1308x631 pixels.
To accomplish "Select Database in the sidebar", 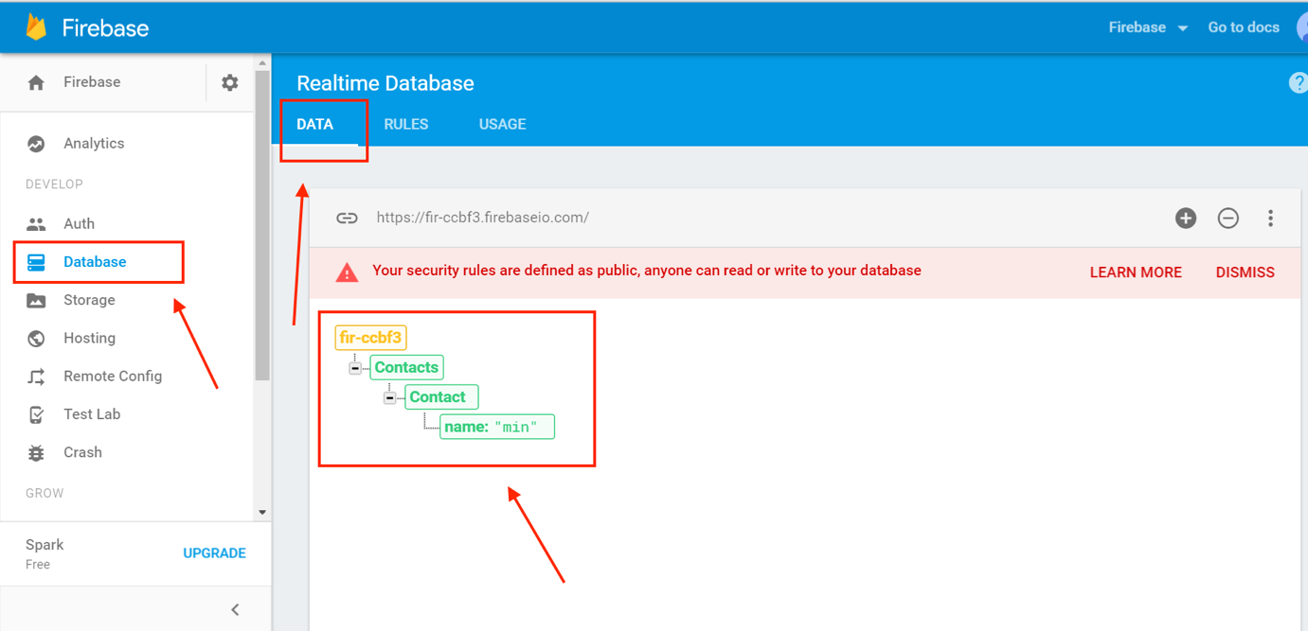I will (x=95, y=262).
